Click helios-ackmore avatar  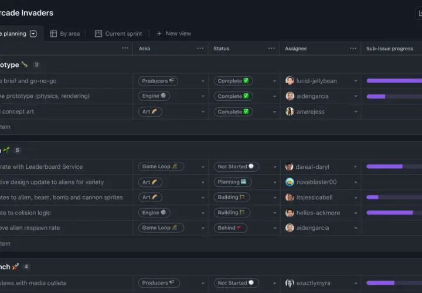290,213
